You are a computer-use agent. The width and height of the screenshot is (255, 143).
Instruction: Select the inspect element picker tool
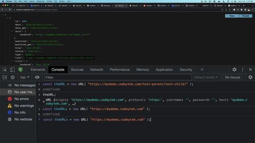[5, 70]
